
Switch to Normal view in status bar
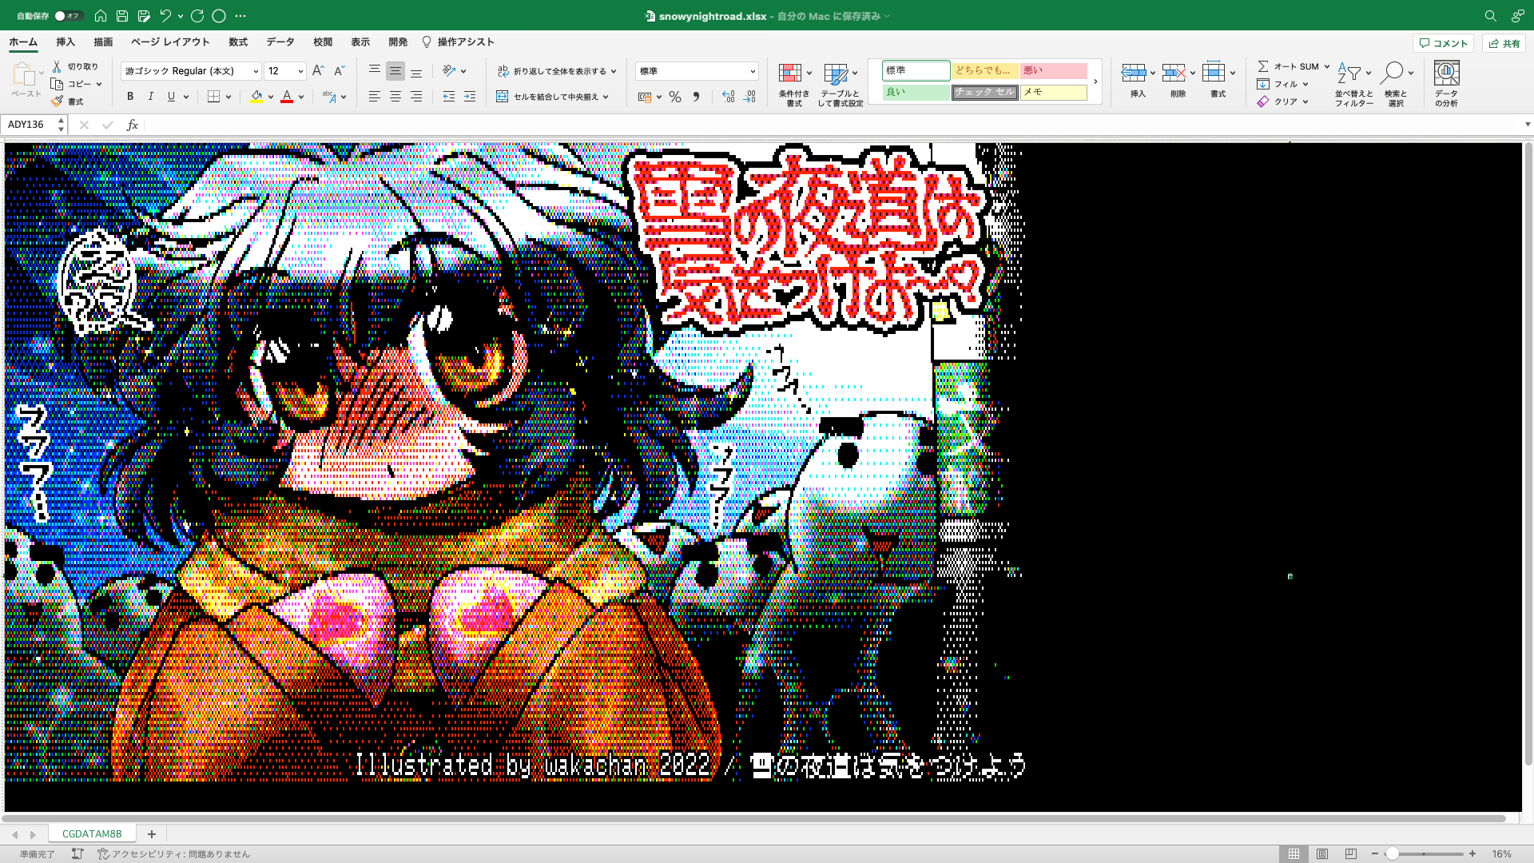click(x=1294, y=853)
